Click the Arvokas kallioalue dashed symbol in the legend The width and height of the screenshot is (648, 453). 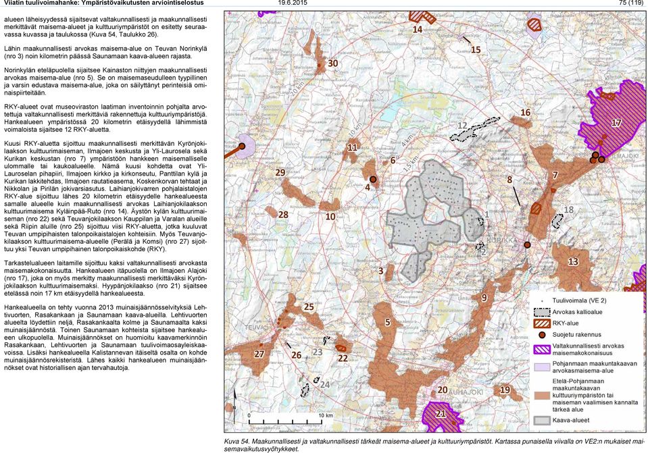pyautogui.click(x=542, y=312)
